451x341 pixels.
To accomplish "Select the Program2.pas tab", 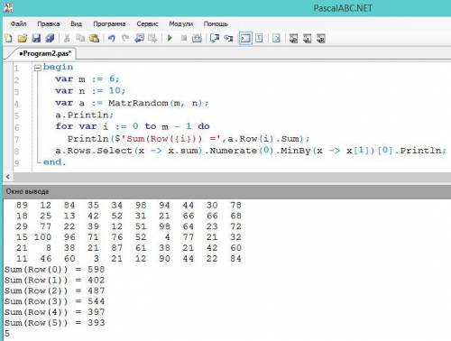I will click(x=44, y=53).
